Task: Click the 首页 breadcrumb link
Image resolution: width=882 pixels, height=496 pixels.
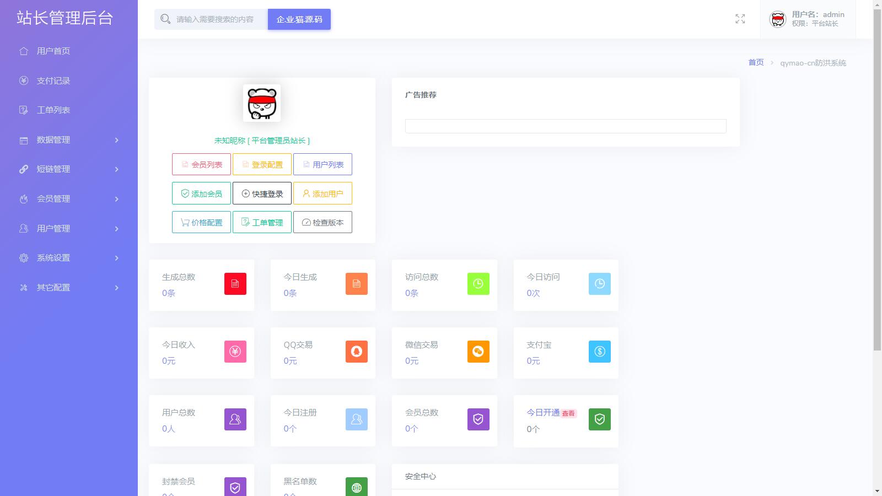Action: pos(756,62)
